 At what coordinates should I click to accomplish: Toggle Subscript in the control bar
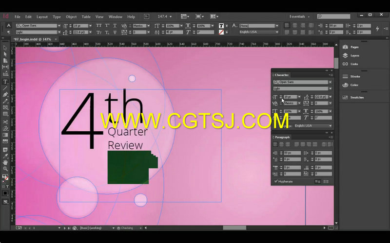click(x=107, y=32)
